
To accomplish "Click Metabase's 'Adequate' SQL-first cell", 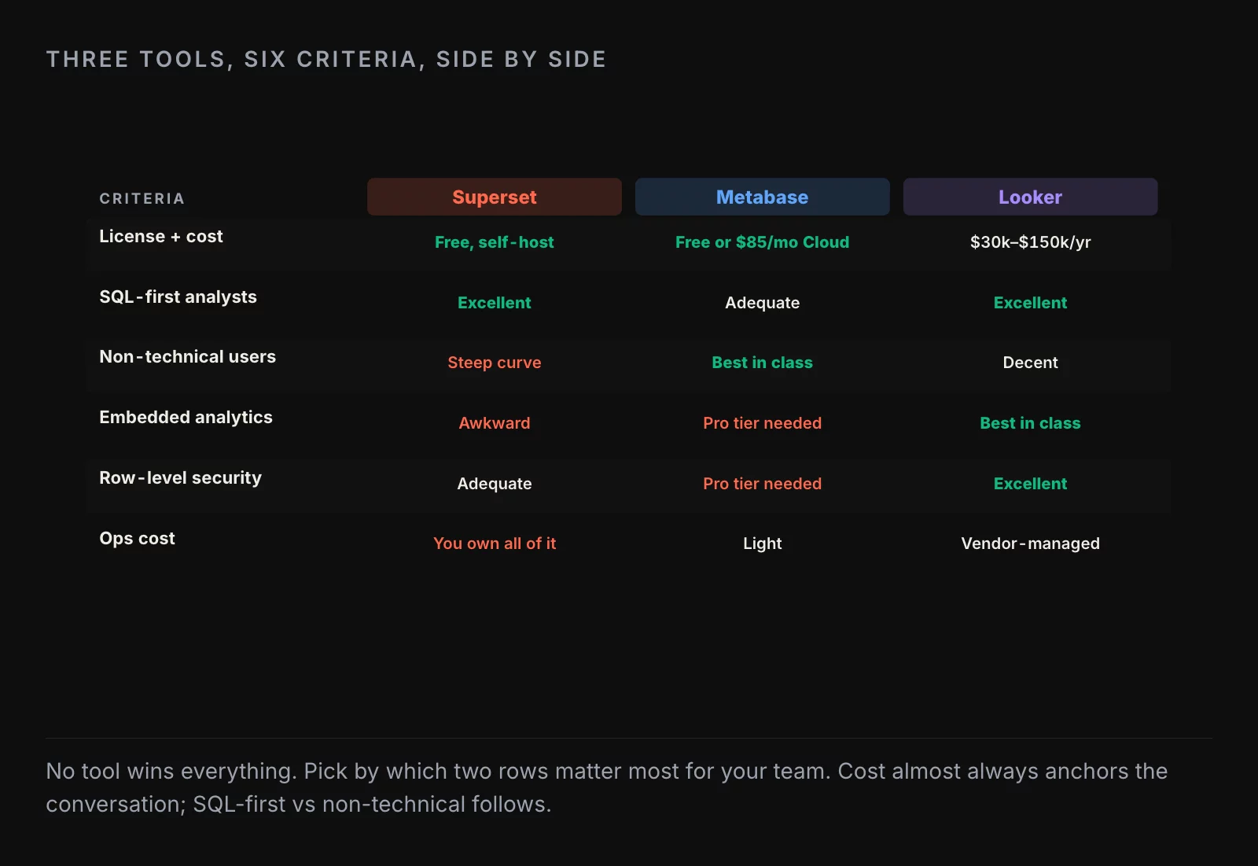I will click(x=762, y=303).
